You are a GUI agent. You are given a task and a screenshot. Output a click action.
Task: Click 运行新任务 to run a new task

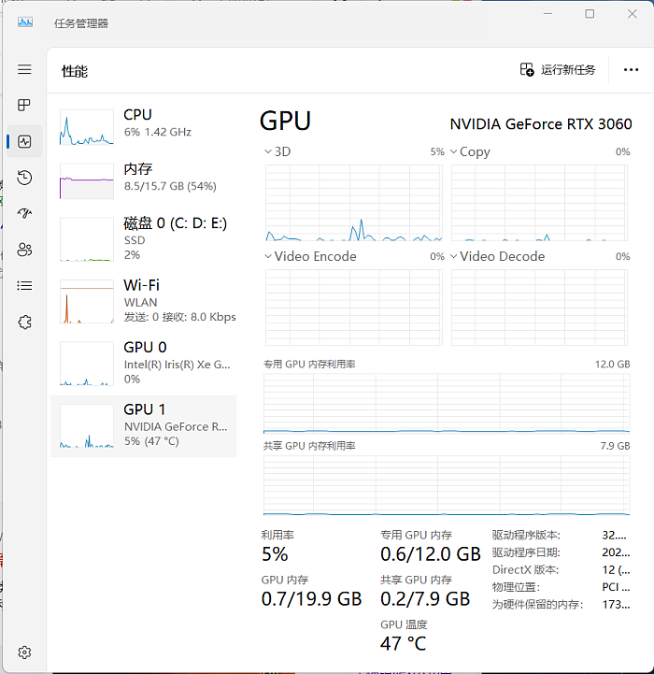pyautogui.click(x=558, y=69)
